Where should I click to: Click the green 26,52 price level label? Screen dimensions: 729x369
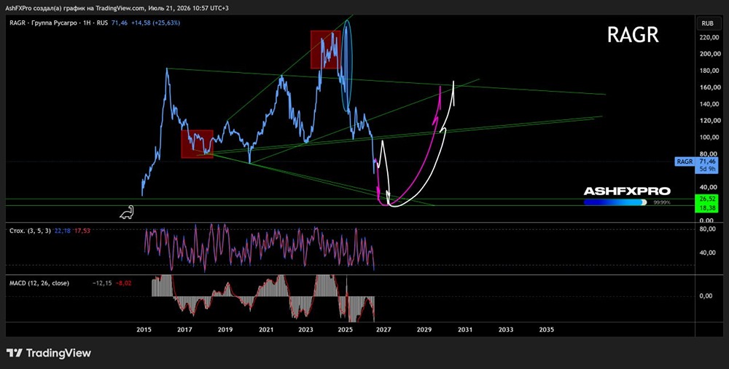click(x=707, y=199)
